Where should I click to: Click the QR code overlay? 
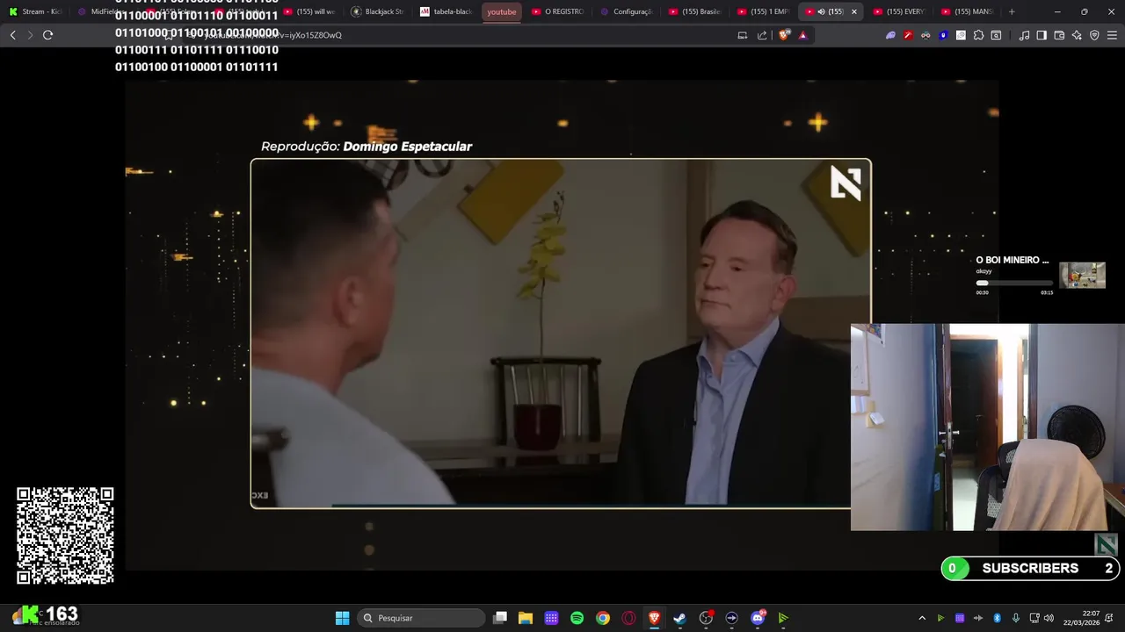[x=65, y=535]
